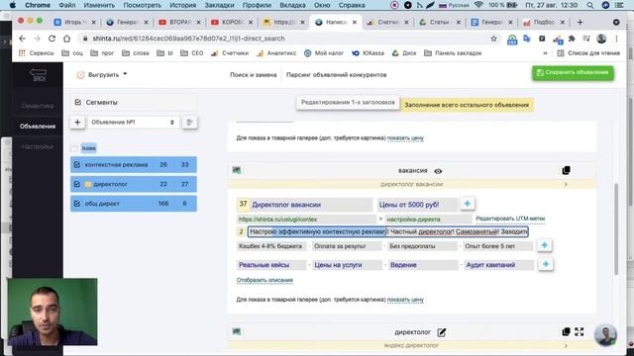Screen dimensions: 634x356
Task: Select Настройки in left sidebar
Action: coord(38,146)
